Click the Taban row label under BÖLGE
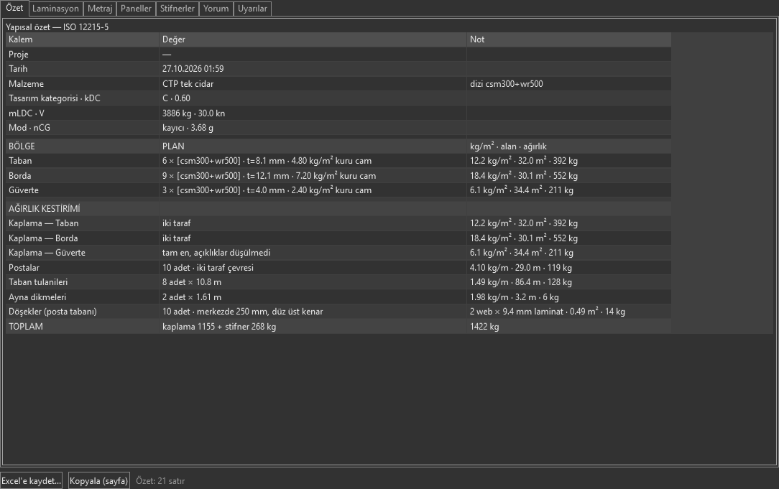Viewport: 779px width, 489px height. [83, 161]
